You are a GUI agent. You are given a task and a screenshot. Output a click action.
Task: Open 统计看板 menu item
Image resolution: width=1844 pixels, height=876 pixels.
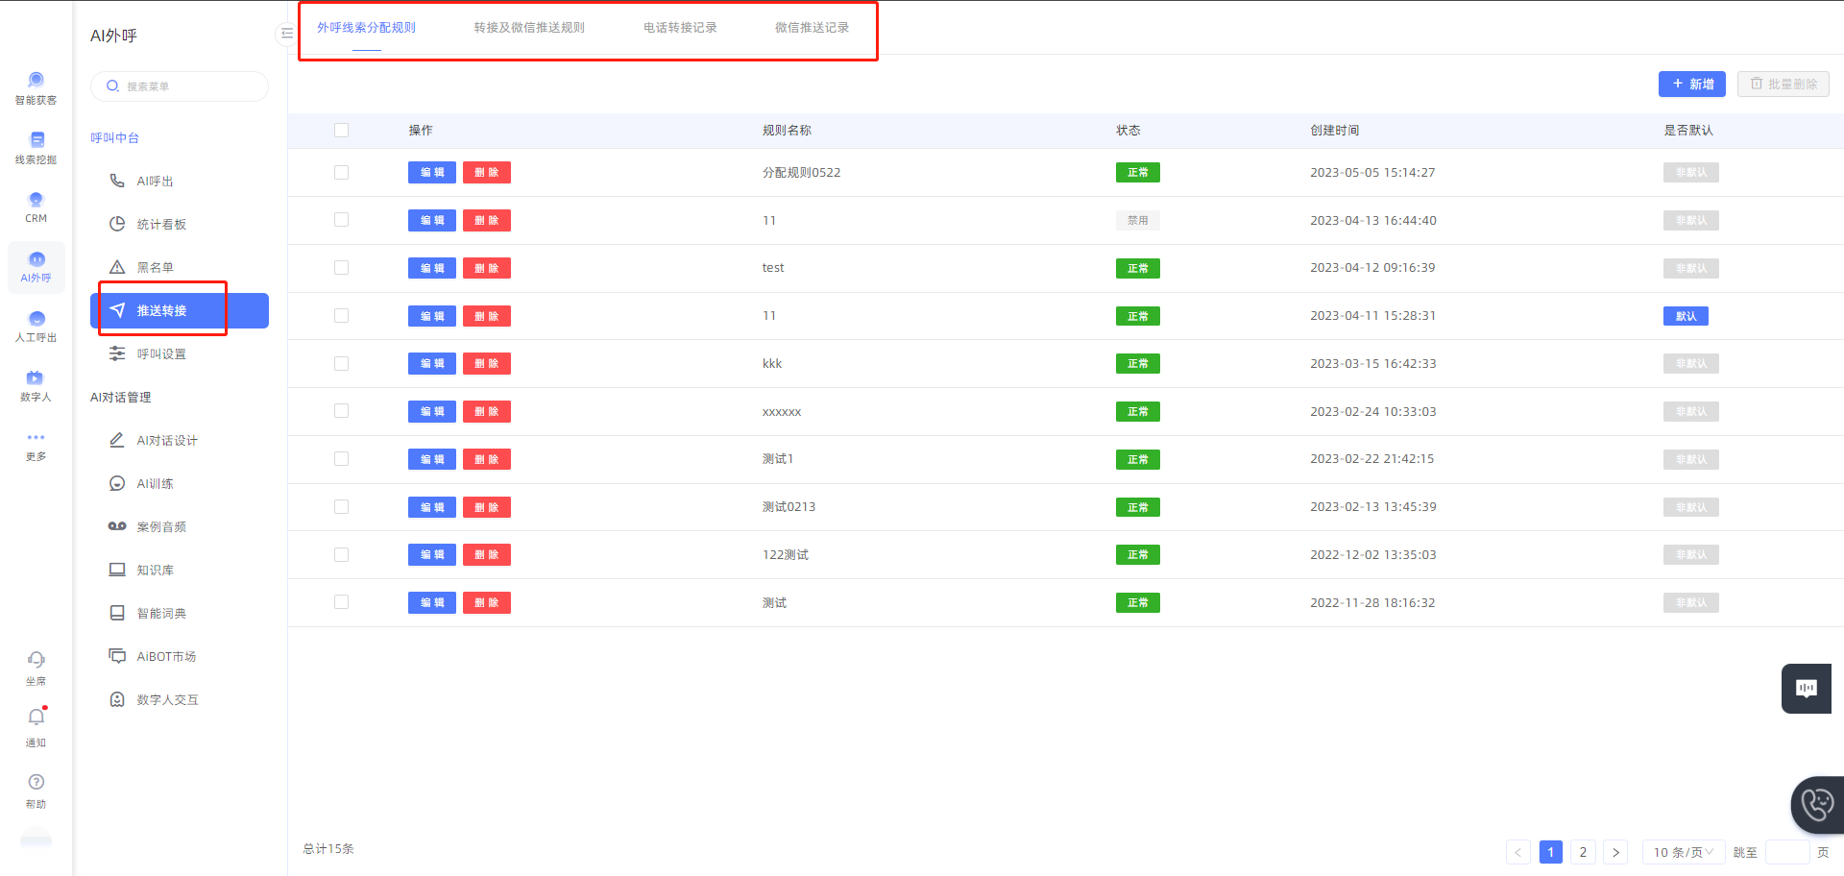pos(180,225)
